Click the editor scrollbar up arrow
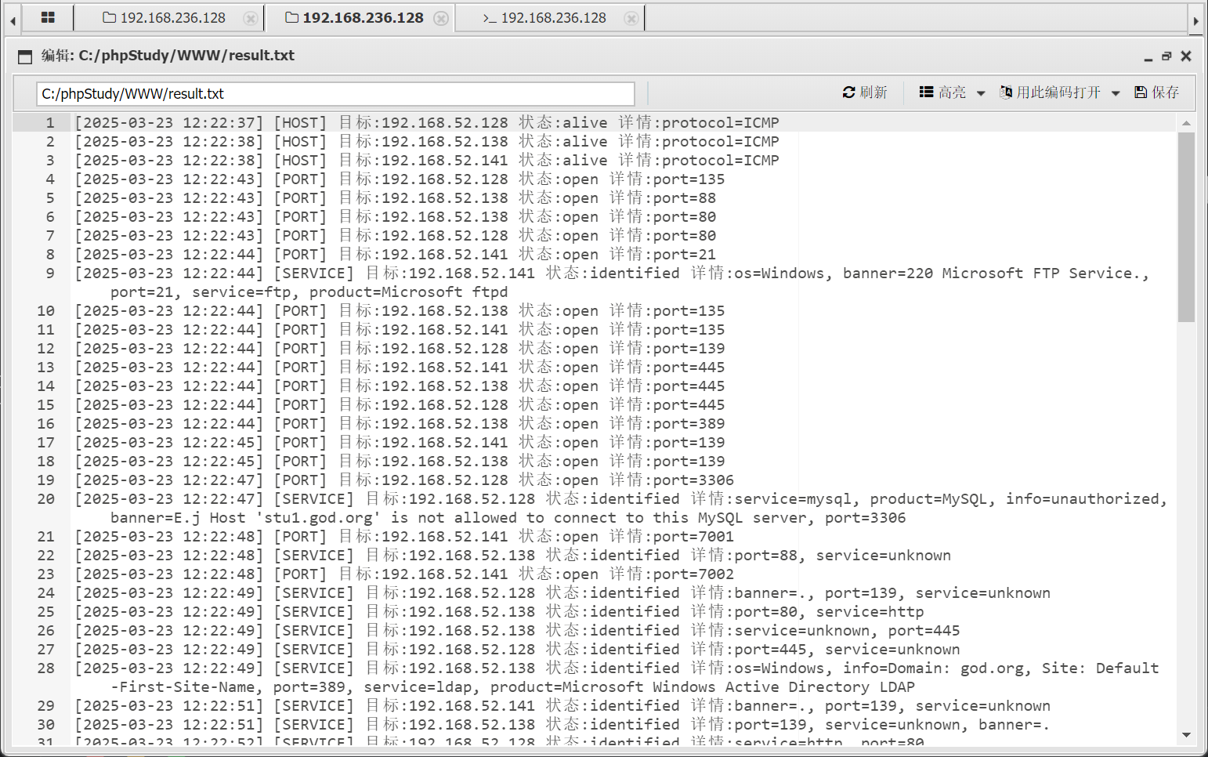The height and width of the screenshot is (757, 1208). (1186, 123)
